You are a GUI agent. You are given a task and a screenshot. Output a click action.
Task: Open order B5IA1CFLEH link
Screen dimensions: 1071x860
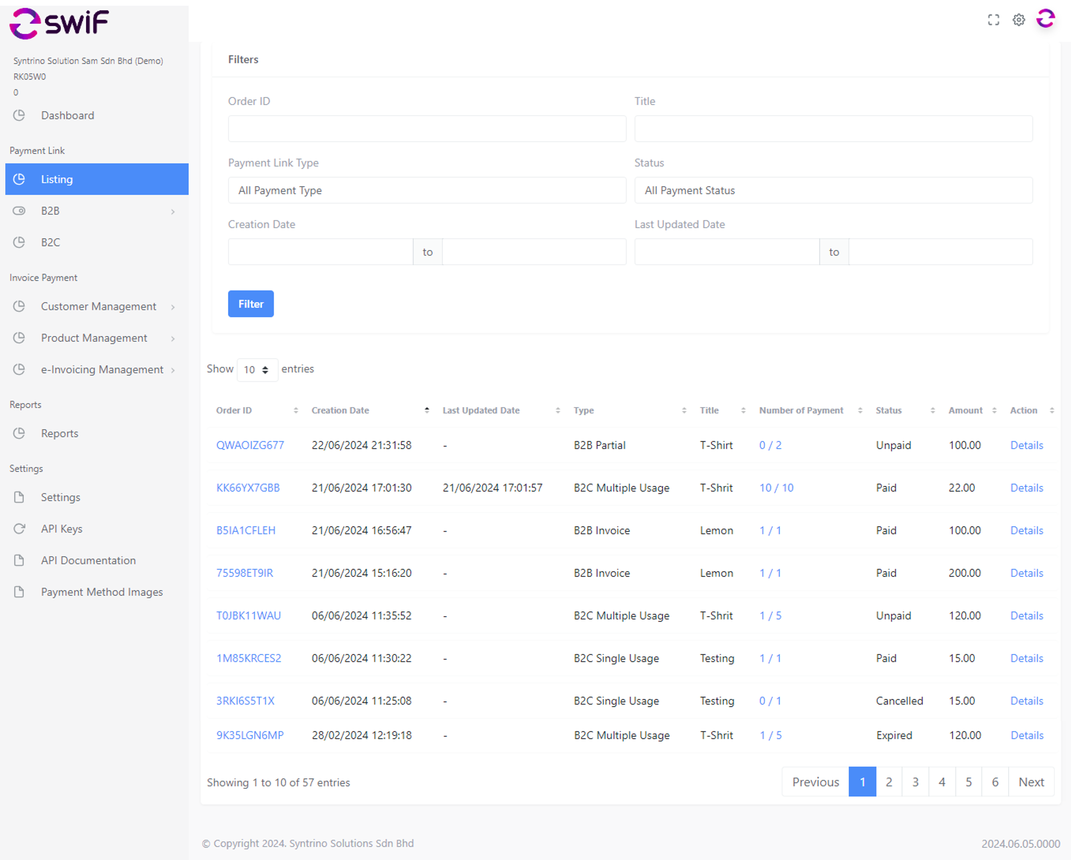pyautogui.click(x=246, y=531)
